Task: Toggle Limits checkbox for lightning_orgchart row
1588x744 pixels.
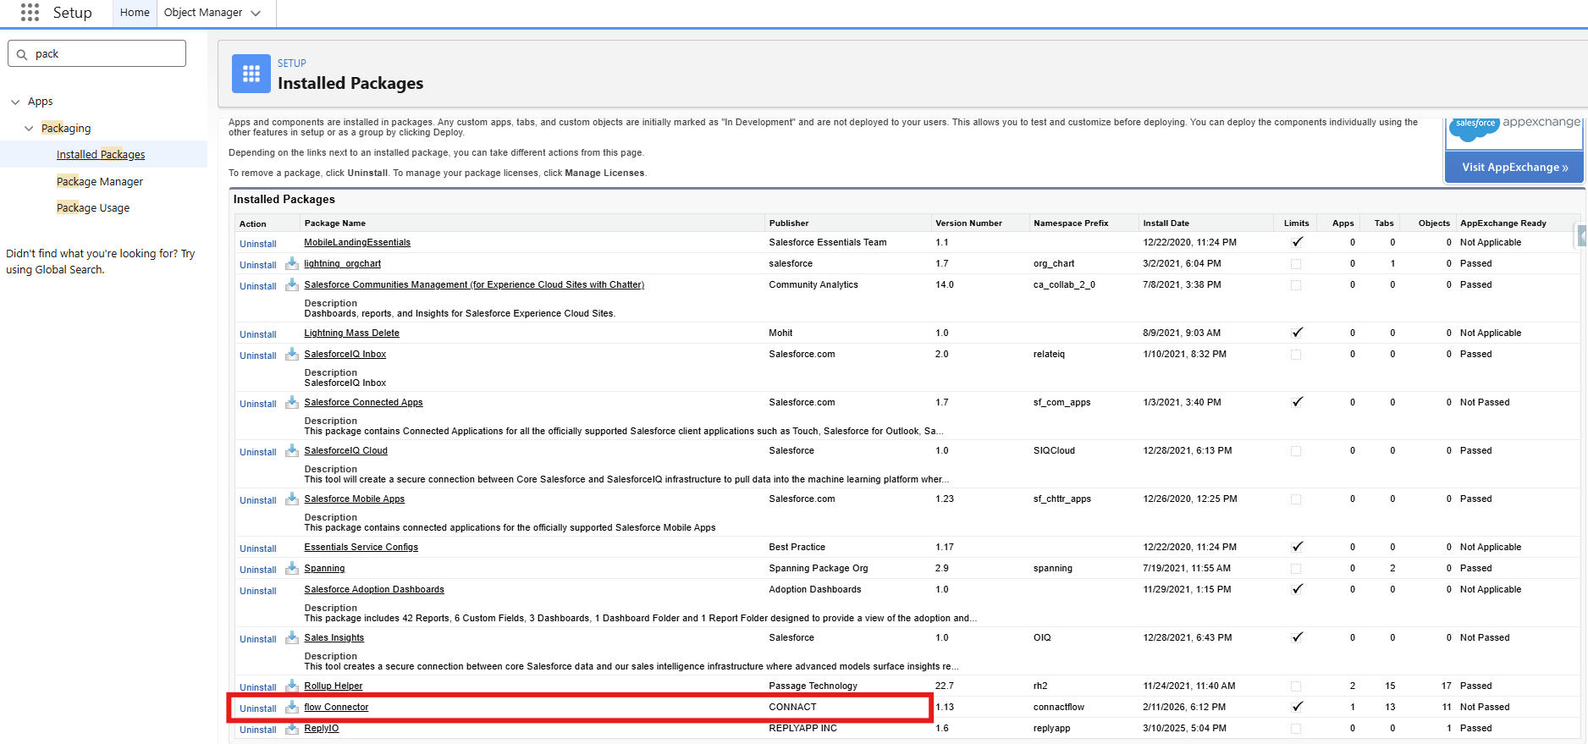Action: click(1296, 264)
